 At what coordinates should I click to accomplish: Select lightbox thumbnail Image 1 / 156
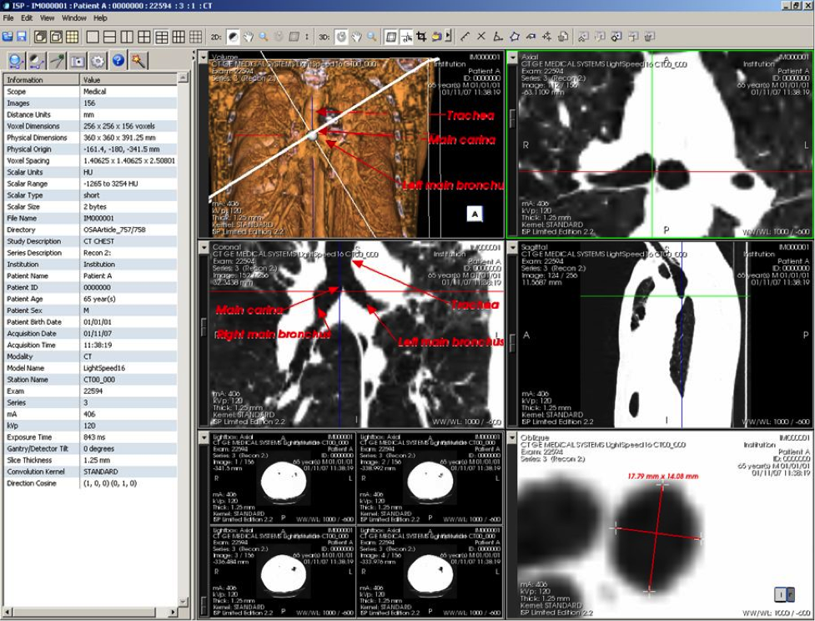(283, 477)
